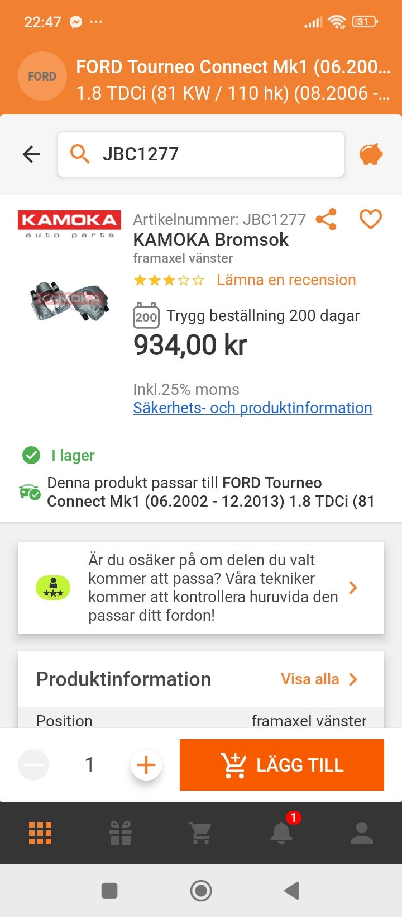This screenshot has width=402, height=917.
Task: Tap Lämna en recension link
Action: (286, 280)
